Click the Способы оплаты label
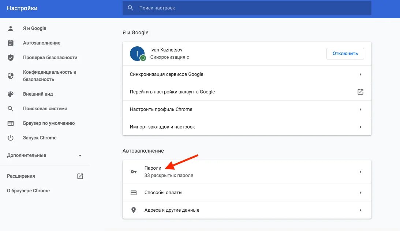The height and width of the screenshot is (231, 400). point(163,193)
